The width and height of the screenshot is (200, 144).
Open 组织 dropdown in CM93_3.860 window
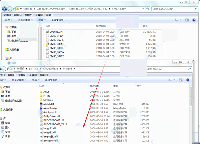pyautogui.click(x=8, y=20)
